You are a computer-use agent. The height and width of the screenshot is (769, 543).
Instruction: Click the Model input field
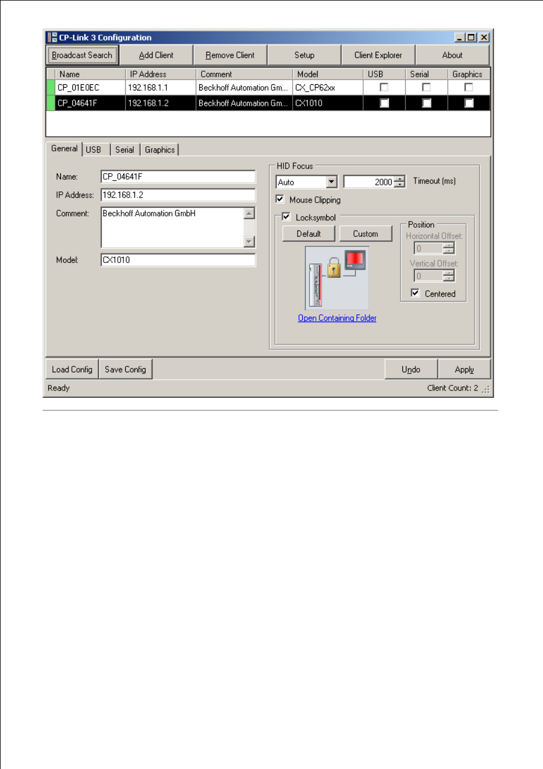[178, 260]
